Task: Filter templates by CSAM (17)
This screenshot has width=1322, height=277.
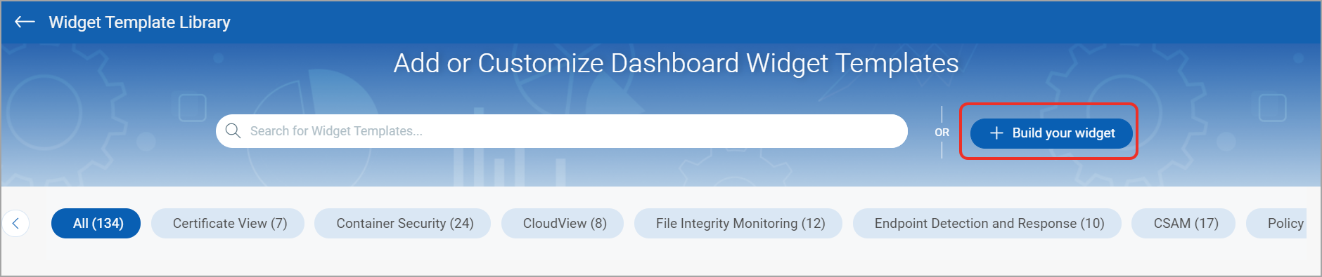Action: point(1183,223)
